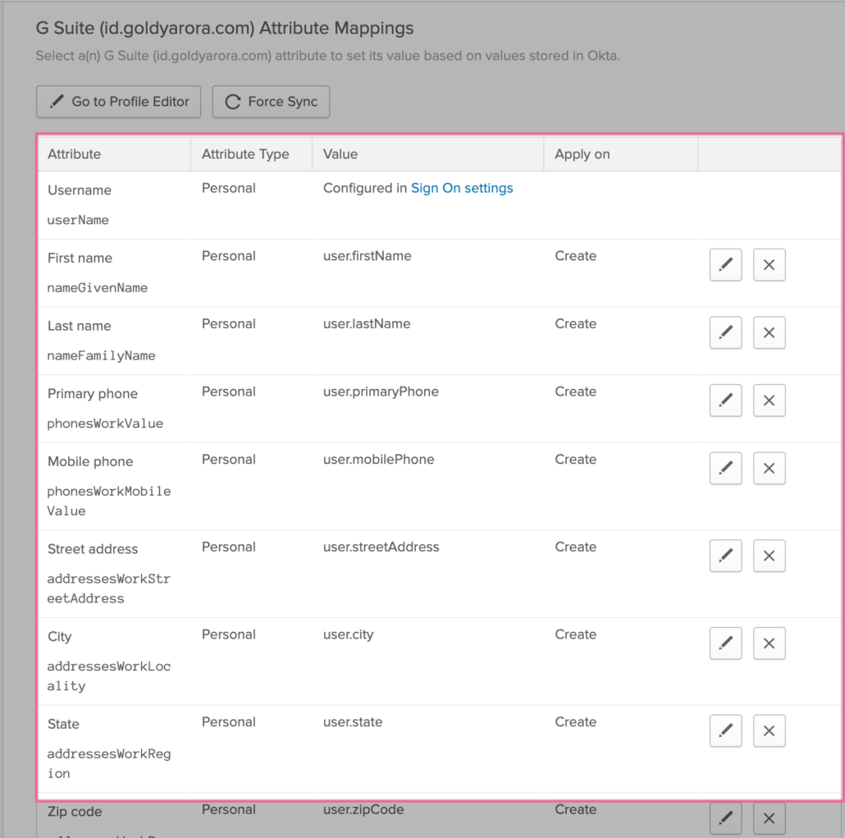Select the user.state value

[353, 722]
